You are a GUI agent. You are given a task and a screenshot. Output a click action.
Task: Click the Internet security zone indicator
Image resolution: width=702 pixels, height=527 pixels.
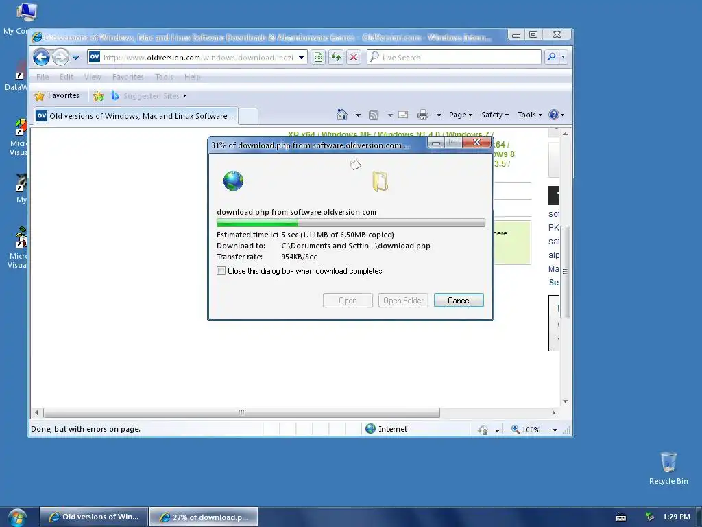pyautogui.click(x=387, y=429)
